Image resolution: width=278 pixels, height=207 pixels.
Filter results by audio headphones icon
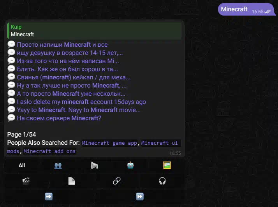point(162,181)
